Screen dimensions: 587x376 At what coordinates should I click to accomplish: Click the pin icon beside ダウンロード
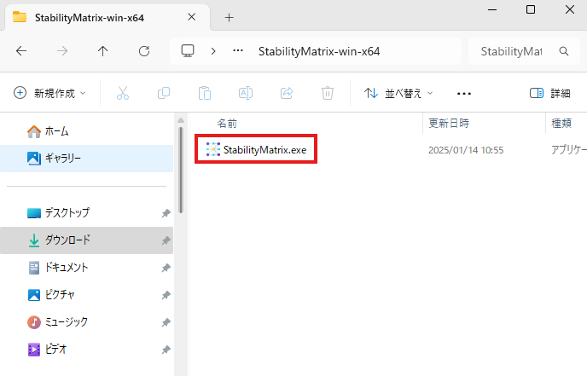click(x=166, y=240)
